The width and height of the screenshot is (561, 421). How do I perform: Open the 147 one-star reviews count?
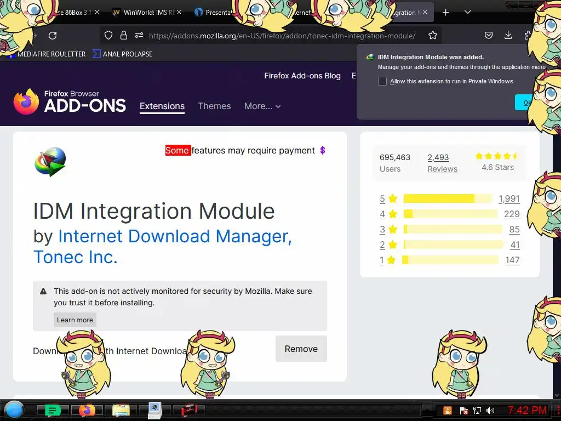tap(512, 260)
